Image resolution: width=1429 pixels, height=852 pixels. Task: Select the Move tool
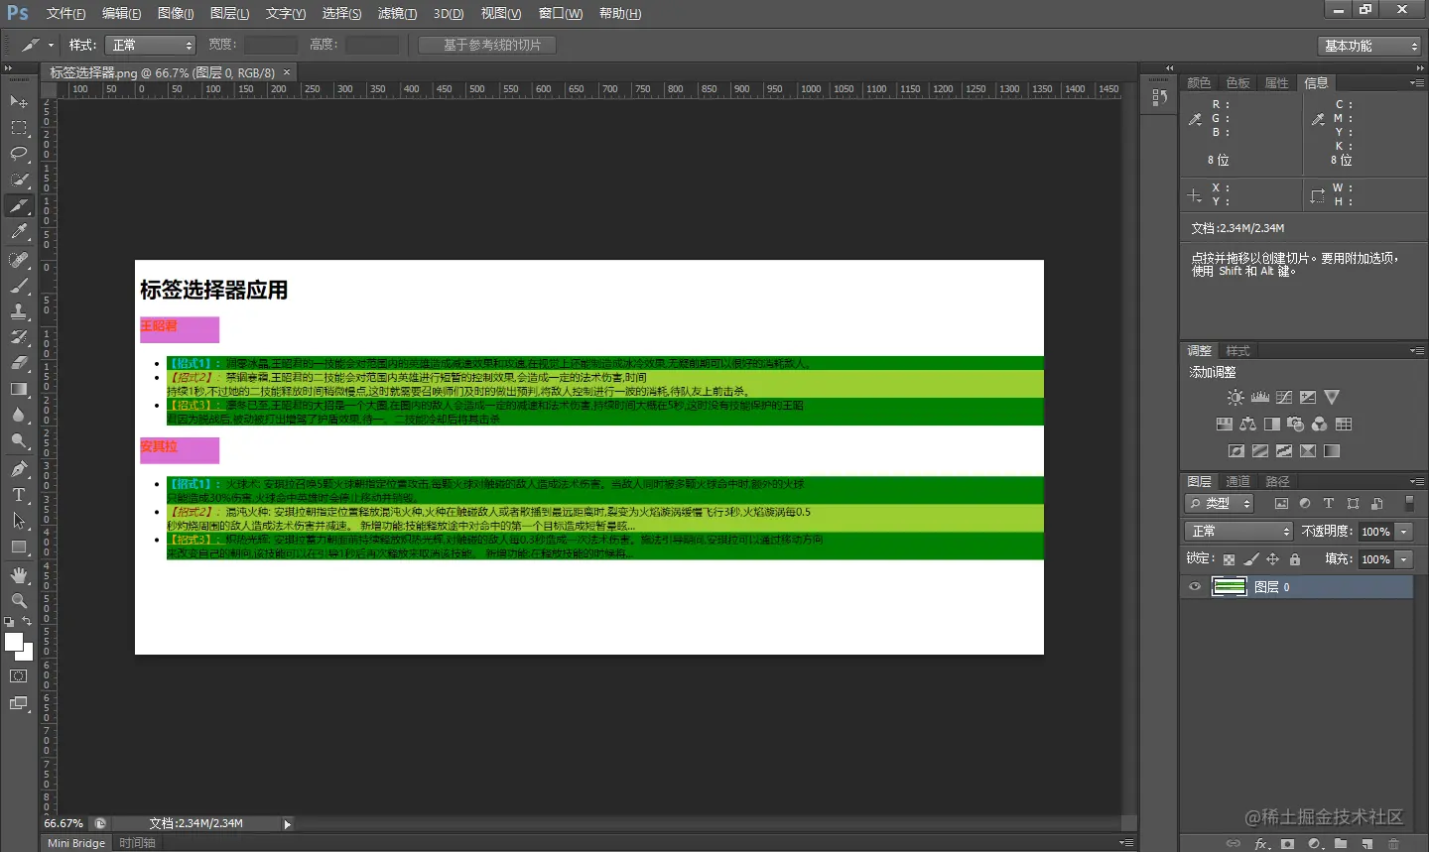(x=19, y=101)
